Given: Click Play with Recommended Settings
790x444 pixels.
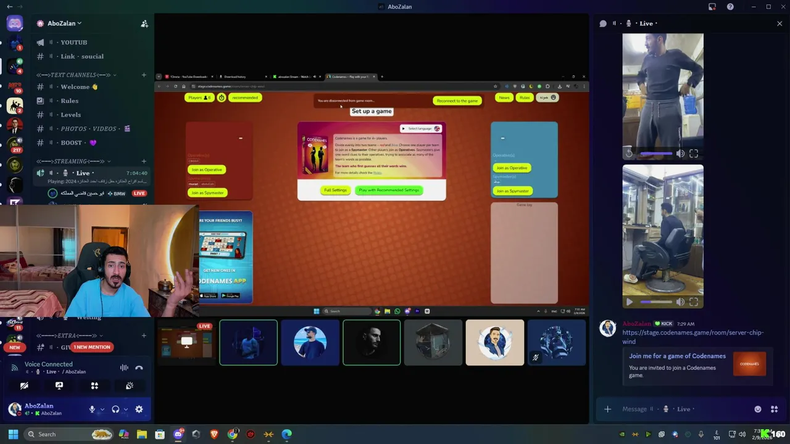Looking at the screenshot, I should pos(389,190).
